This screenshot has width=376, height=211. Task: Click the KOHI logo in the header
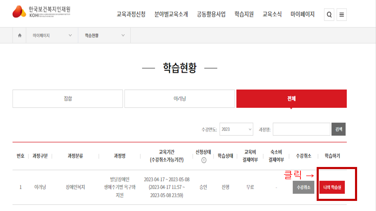[41, 11]
